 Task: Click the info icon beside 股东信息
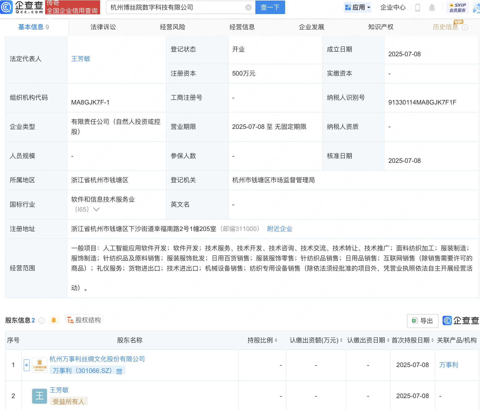(42, 321)
